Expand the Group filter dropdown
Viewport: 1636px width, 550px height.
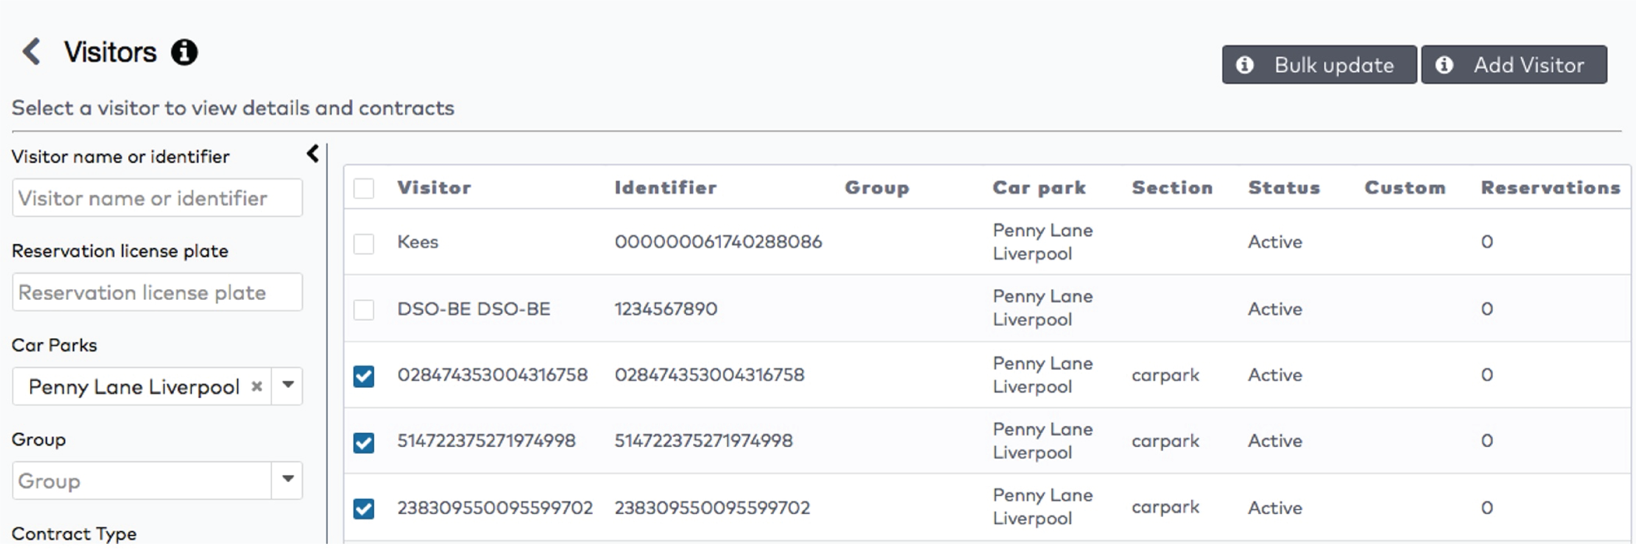coord(288,480)
